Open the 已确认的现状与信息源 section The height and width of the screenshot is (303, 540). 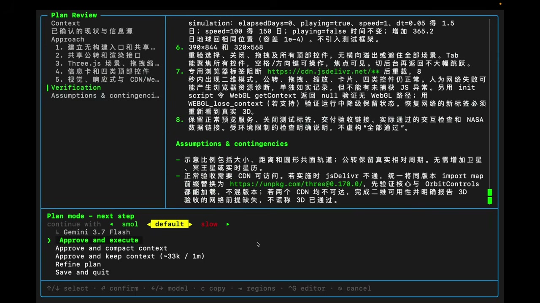coord(92,31)
